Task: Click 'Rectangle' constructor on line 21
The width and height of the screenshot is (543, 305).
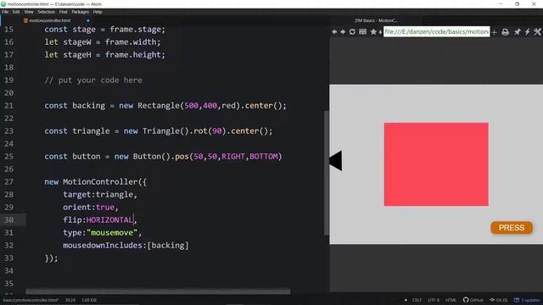Action: (x=159, y=105)
